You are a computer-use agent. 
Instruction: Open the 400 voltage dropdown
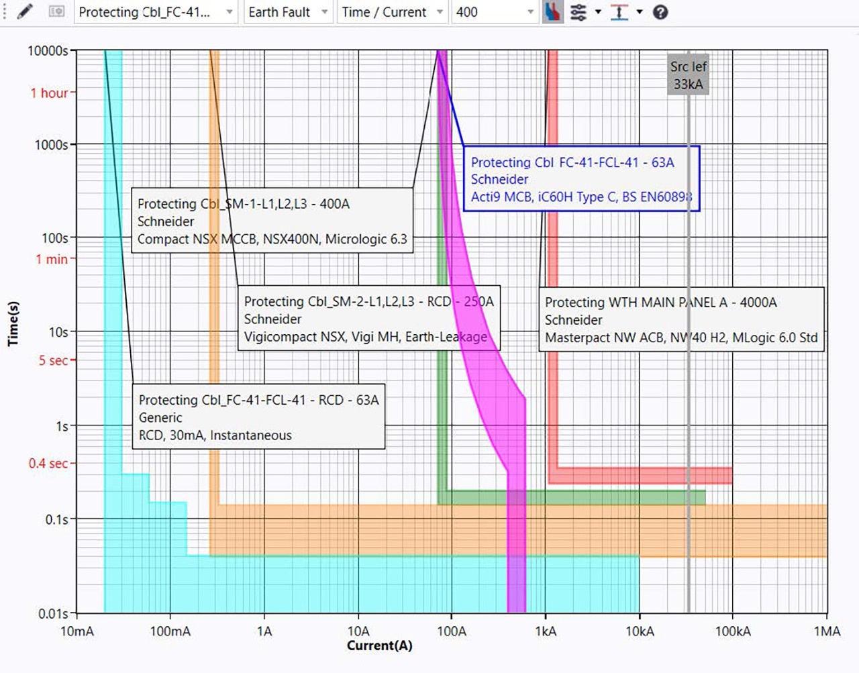point(495,12)
